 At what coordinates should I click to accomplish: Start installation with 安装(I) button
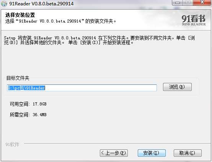tap(152, 153)
